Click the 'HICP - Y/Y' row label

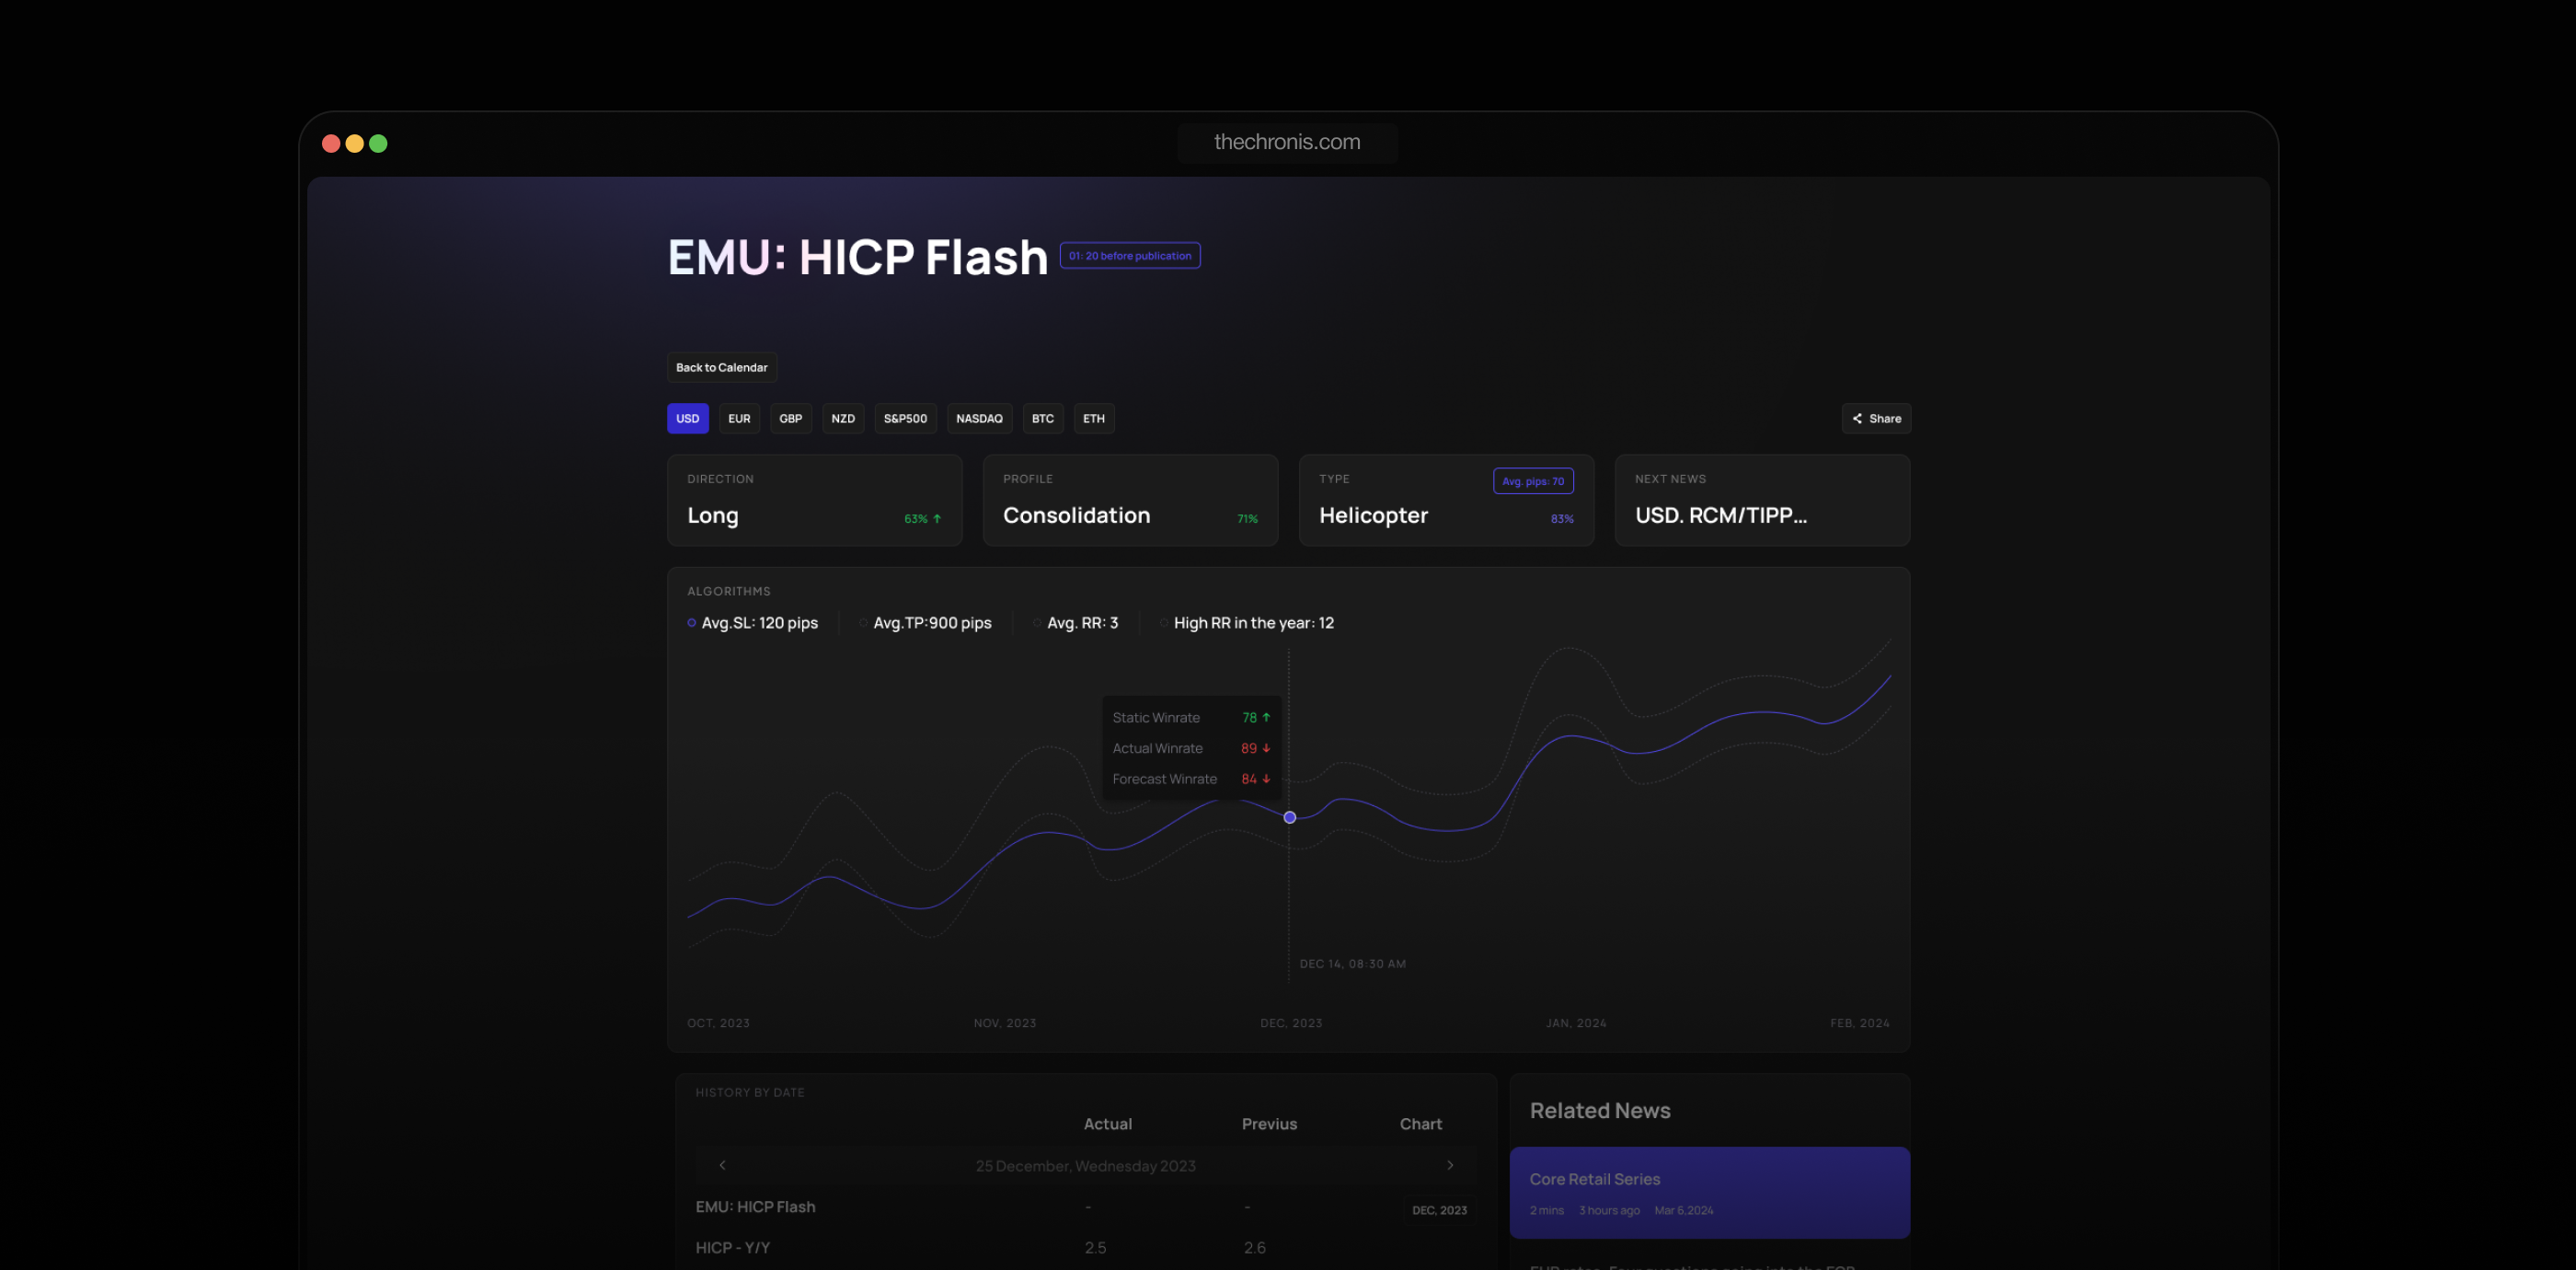point(732,1248)
